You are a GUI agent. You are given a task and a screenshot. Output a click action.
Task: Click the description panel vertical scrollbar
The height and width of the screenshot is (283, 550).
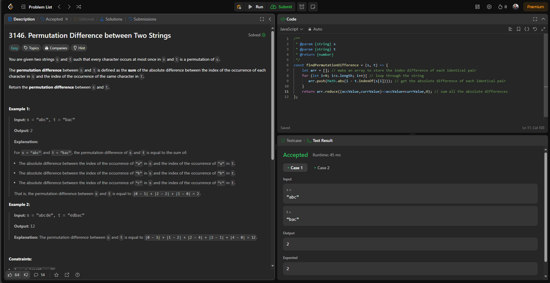tap(273, 95)
